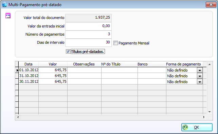Click Não definido text in the 31.10.2012 row
The image size is (218, 134).
(x=177, y=76)
